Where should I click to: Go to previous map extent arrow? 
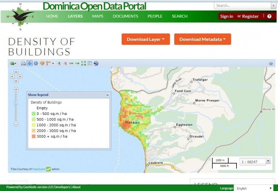71,63
